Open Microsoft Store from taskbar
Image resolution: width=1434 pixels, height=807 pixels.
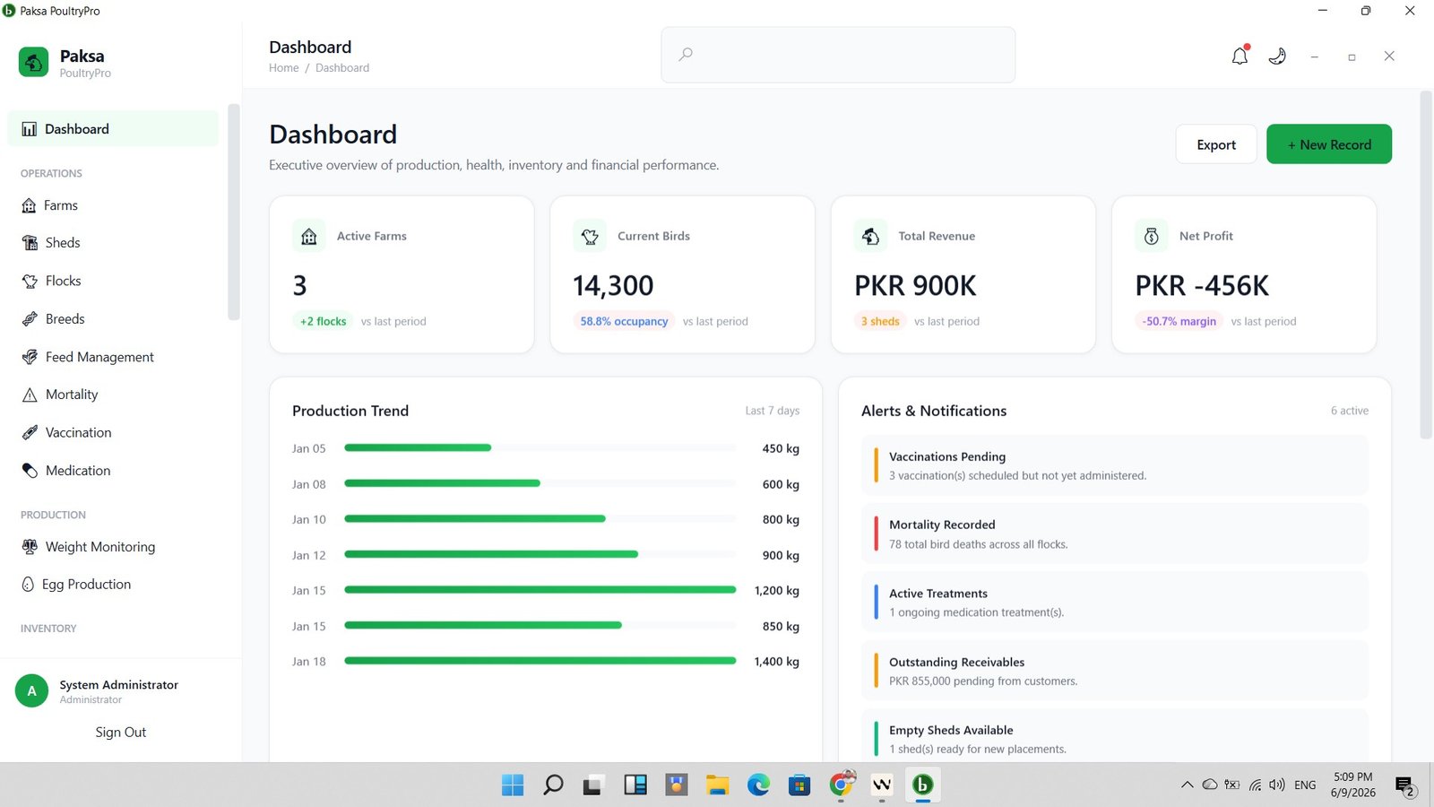(799, 785)
